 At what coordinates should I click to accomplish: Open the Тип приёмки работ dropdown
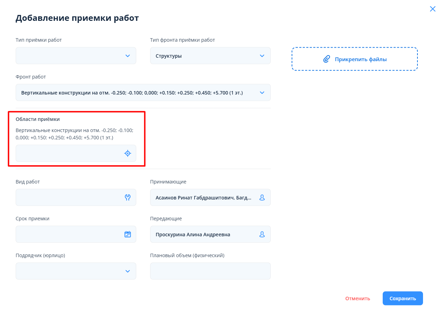76,56
